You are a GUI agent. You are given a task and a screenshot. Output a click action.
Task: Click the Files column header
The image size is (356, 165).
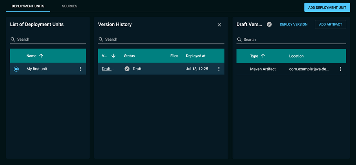tap(174, 56)
